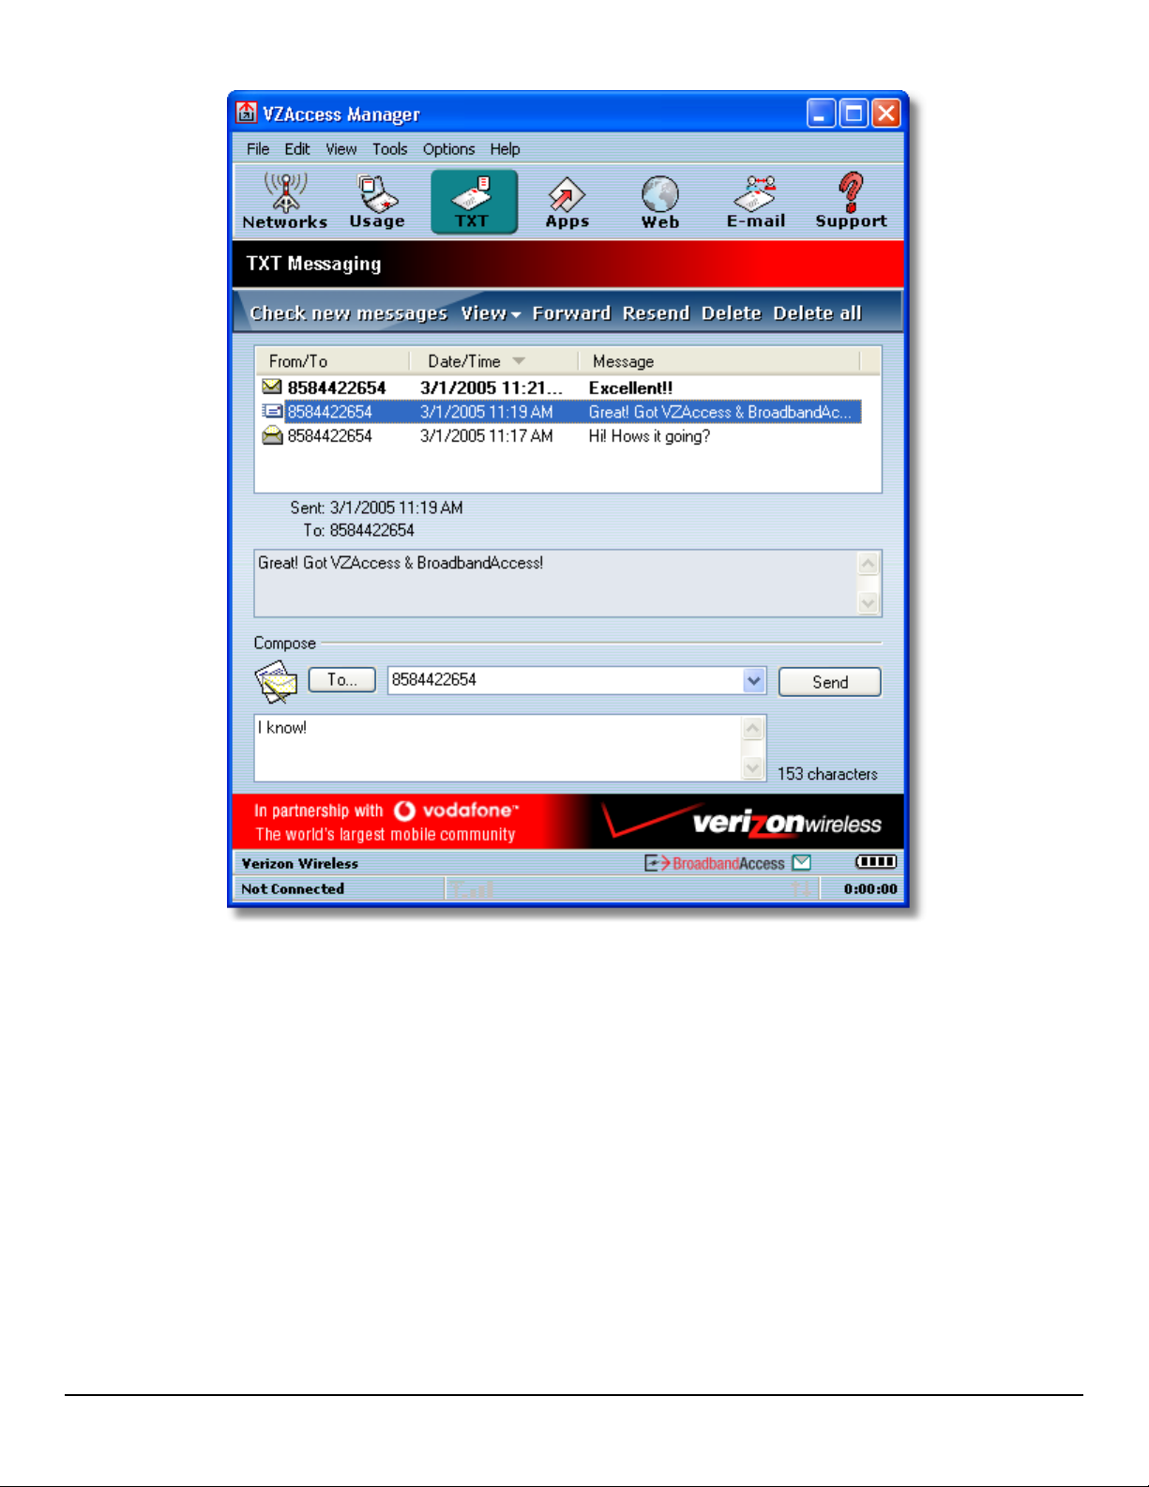
Task: Open the Networks view
Action: [x=284, y=202]
